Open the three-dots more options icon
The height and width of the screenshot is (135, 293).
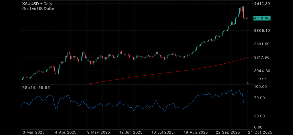262,79
